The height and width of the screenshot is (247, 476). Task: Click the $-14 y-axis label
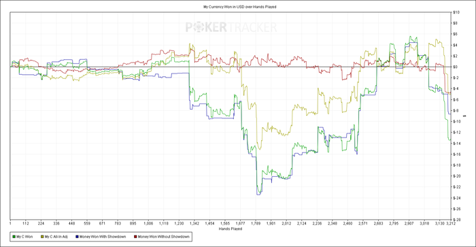(457, 144)
